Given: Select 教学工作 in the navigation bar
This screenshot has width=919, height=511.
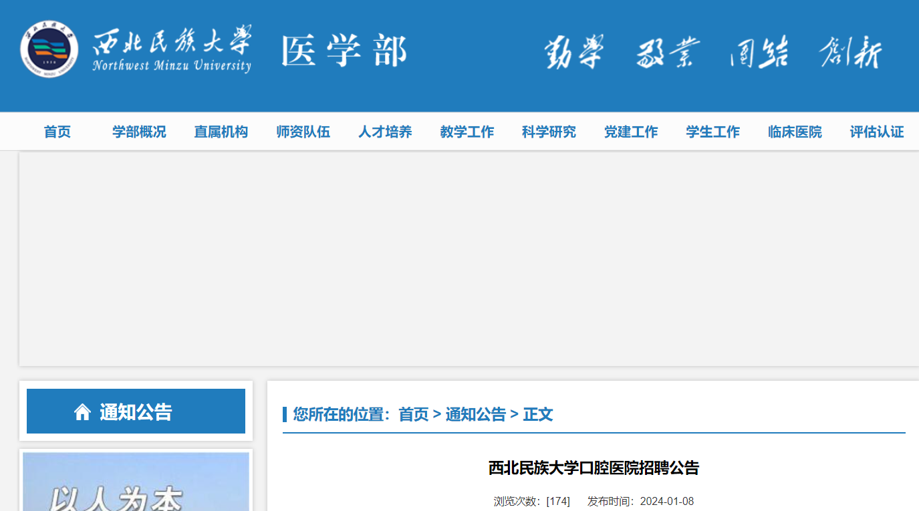Looking at the screenshot, I should tap(467, 132).
